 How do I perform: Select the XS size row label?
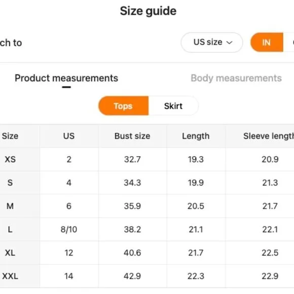[x=10, y=159]
